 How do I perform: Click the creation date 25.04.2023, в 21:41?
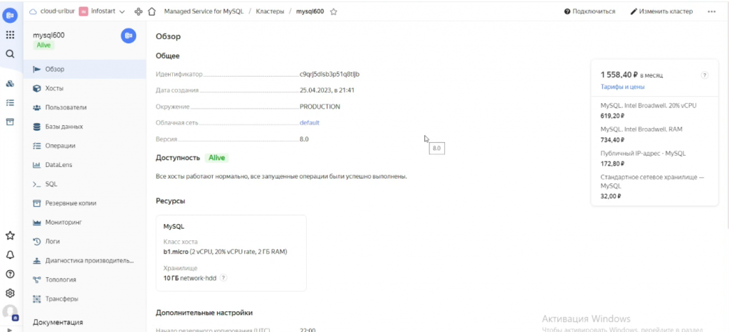pyautogui.click(x=327, y=90)
